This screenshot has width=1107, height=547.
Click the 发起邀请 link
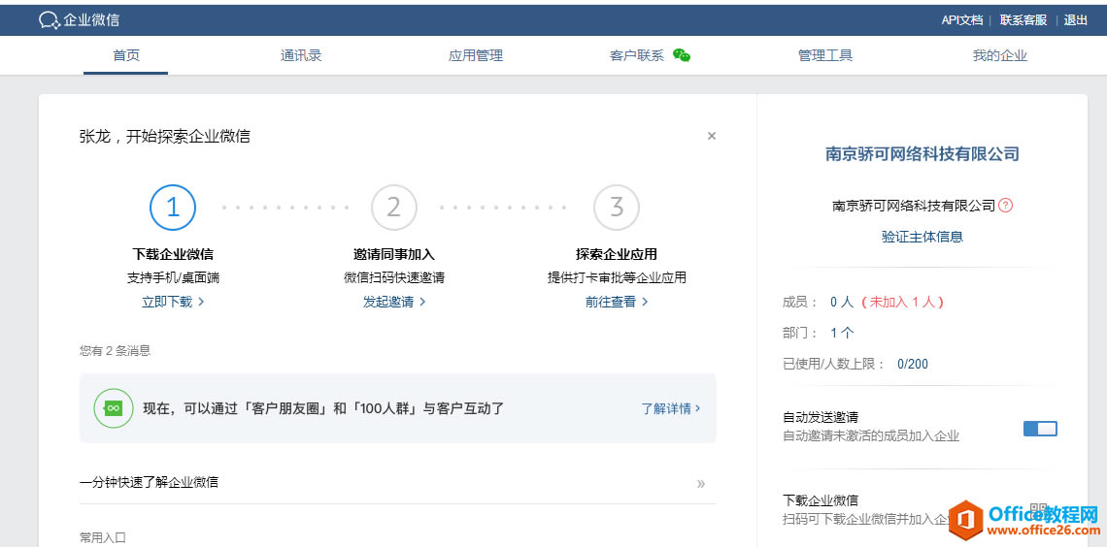(x=394, y=302)
